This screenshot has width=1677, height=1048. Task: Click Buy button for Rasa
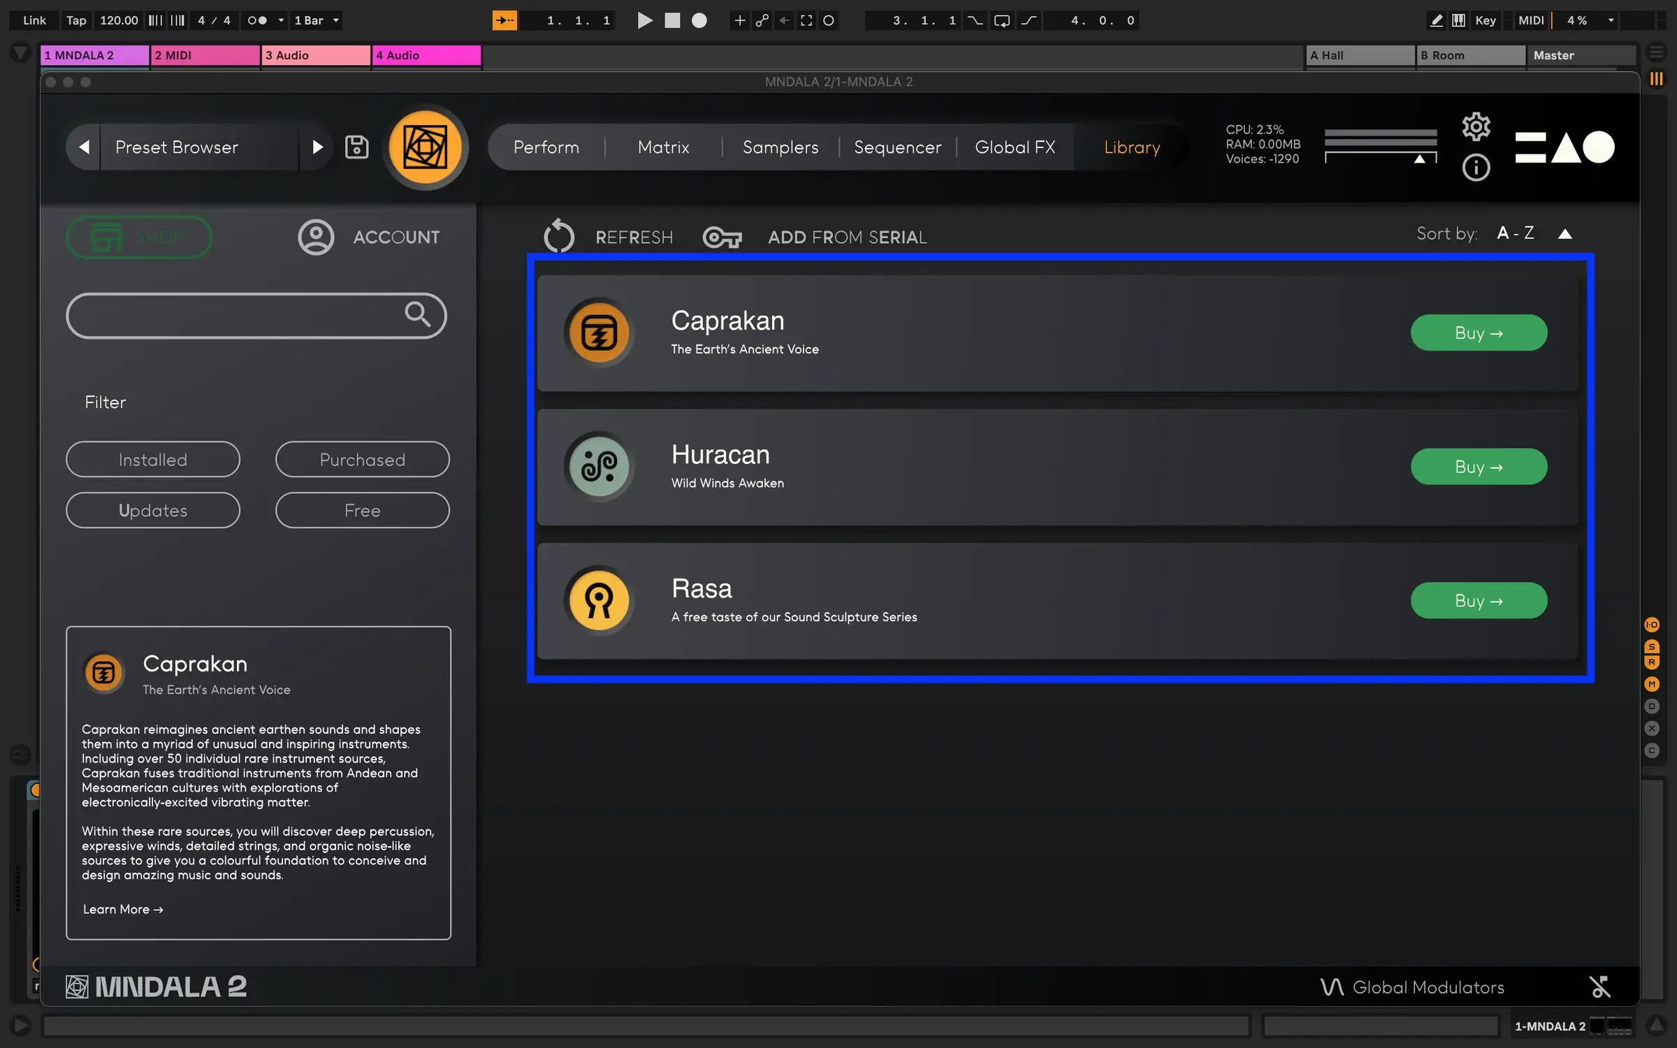pos(1479,601)
